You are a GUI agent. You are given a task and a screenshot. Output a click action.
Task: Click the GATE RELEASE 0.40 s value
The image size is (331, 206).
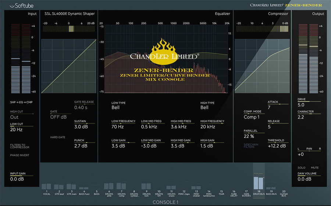[x=81, y=107]
